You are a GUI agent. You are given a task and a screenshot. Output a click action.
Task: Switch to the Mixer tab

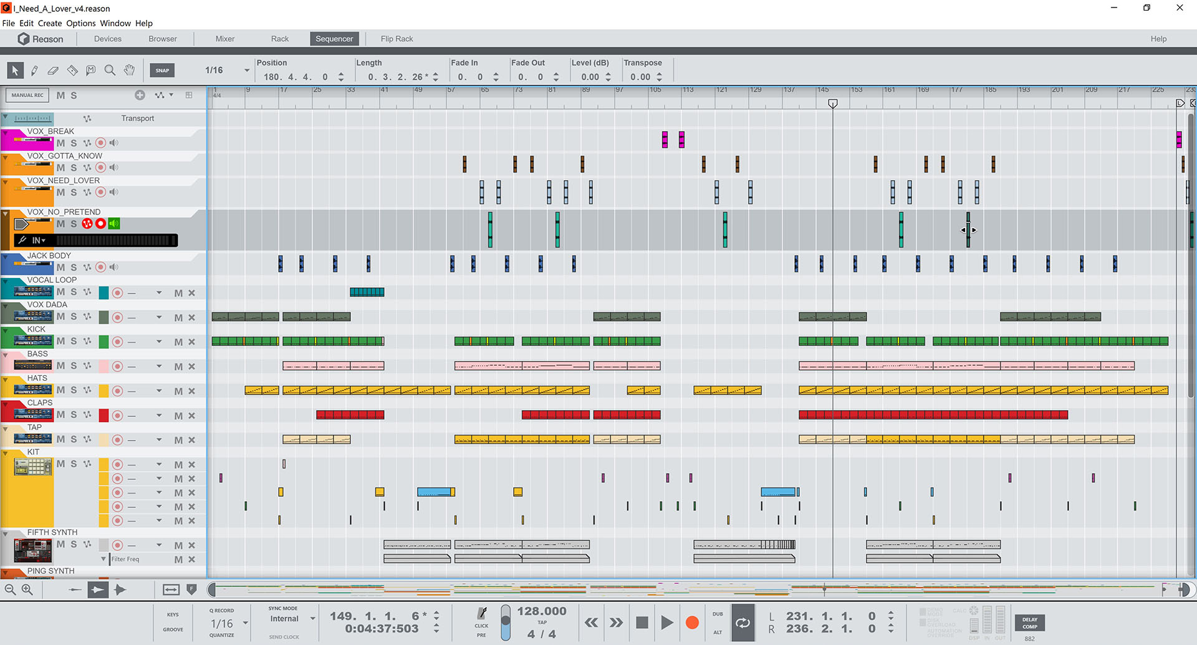click(225, 39)
